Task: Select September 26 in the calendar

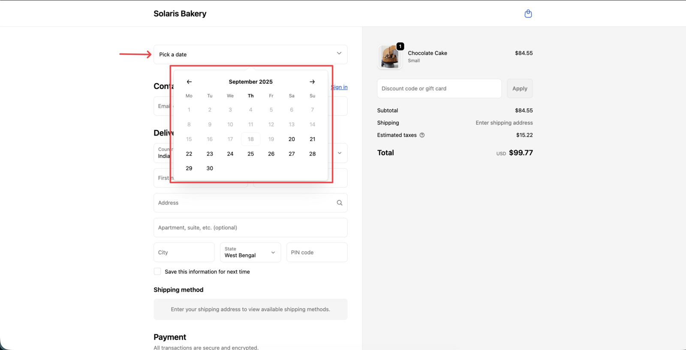Action: pos(271,154)
